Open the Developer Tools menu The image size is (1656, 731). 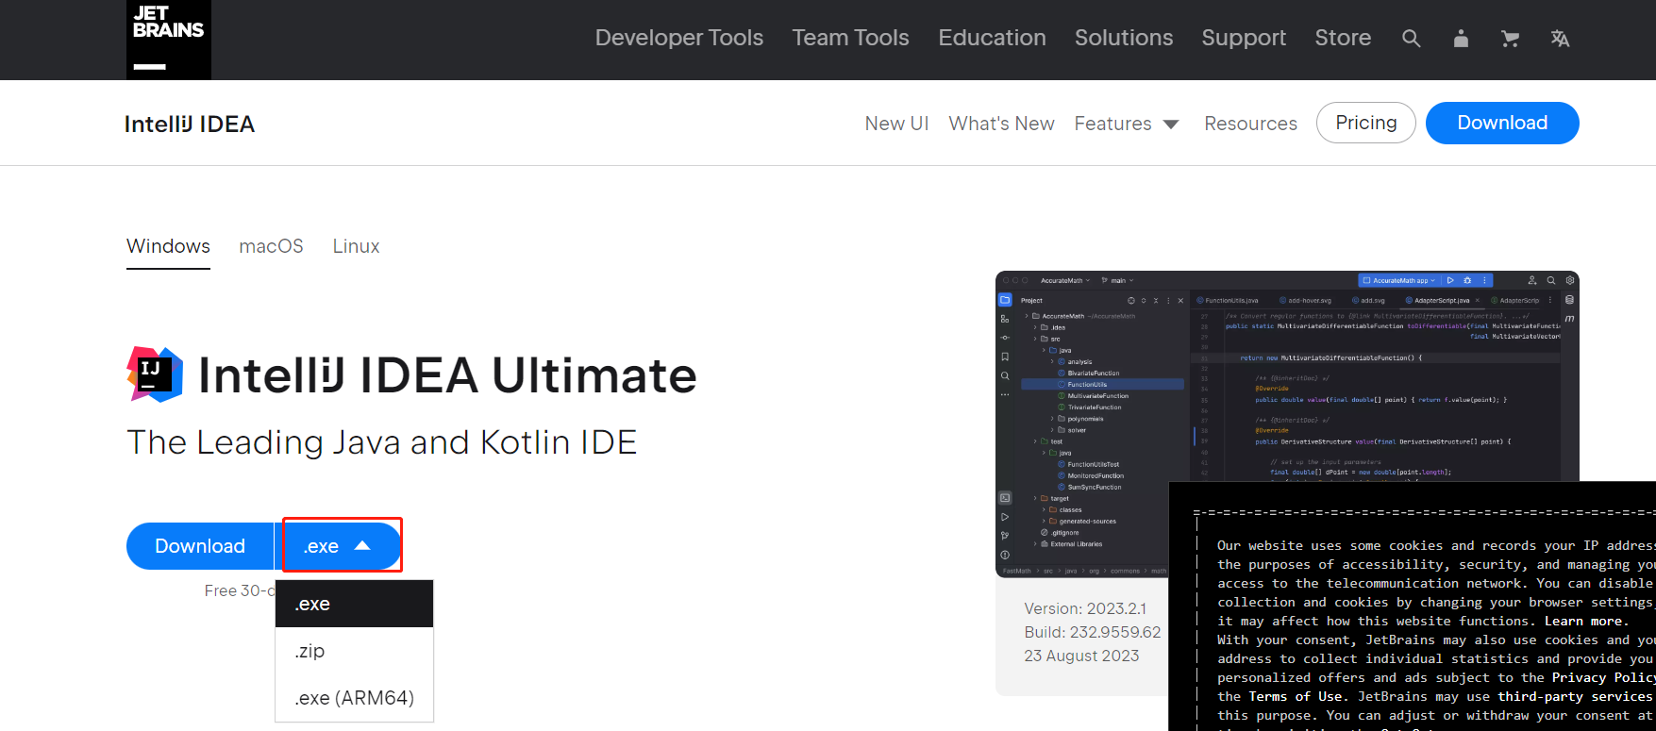click(678, 38)
